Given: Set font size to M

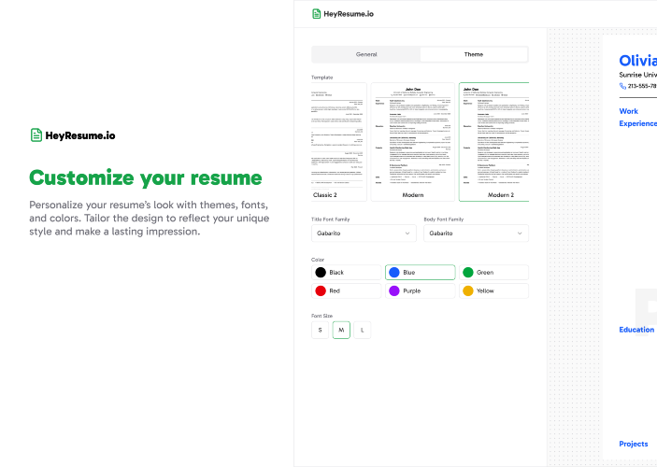Looking at the screenshot, I should click(x=341, y=330).
